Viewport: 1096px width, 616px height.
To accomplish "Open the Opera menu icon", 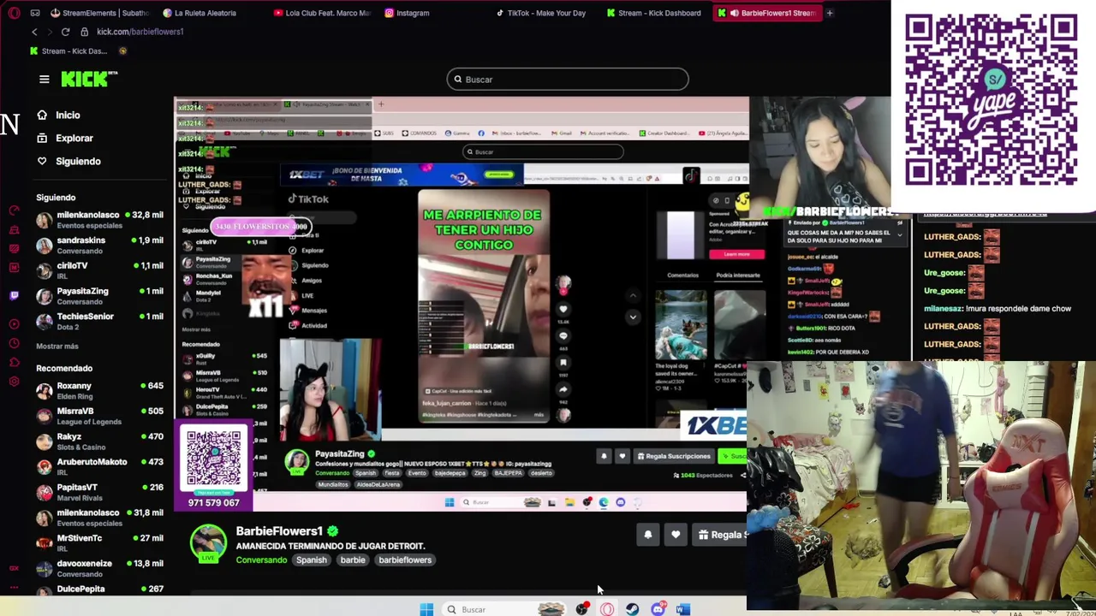I will click(14, 13).
